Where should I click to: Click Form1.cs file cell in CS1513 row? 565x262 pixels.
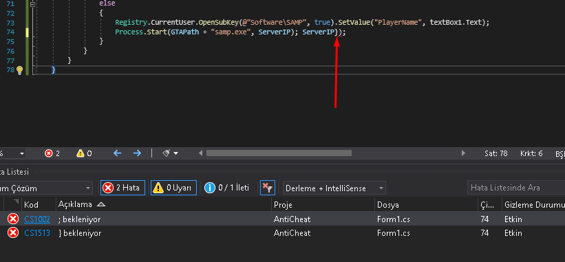tap(394, 233)
